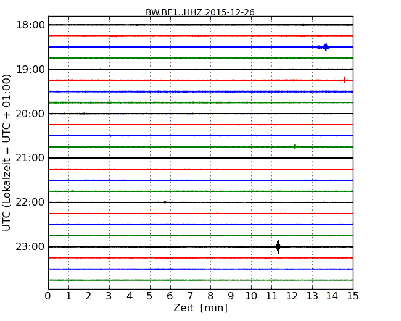The height and width of the screenshot is (321, 401).
Task: Click the small black blip on 22:00 trace
Action: pos(165,202)
